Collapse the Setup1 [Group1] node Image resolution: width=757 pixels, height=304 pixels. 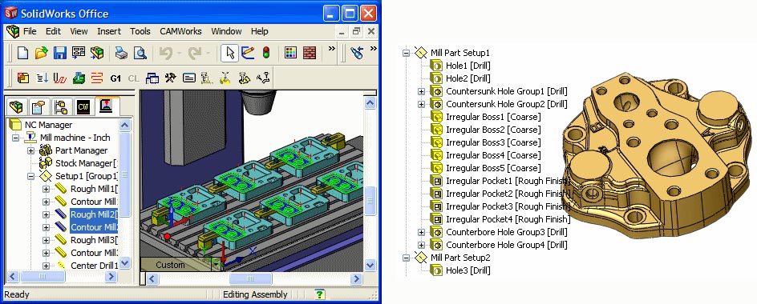(31, 176)
